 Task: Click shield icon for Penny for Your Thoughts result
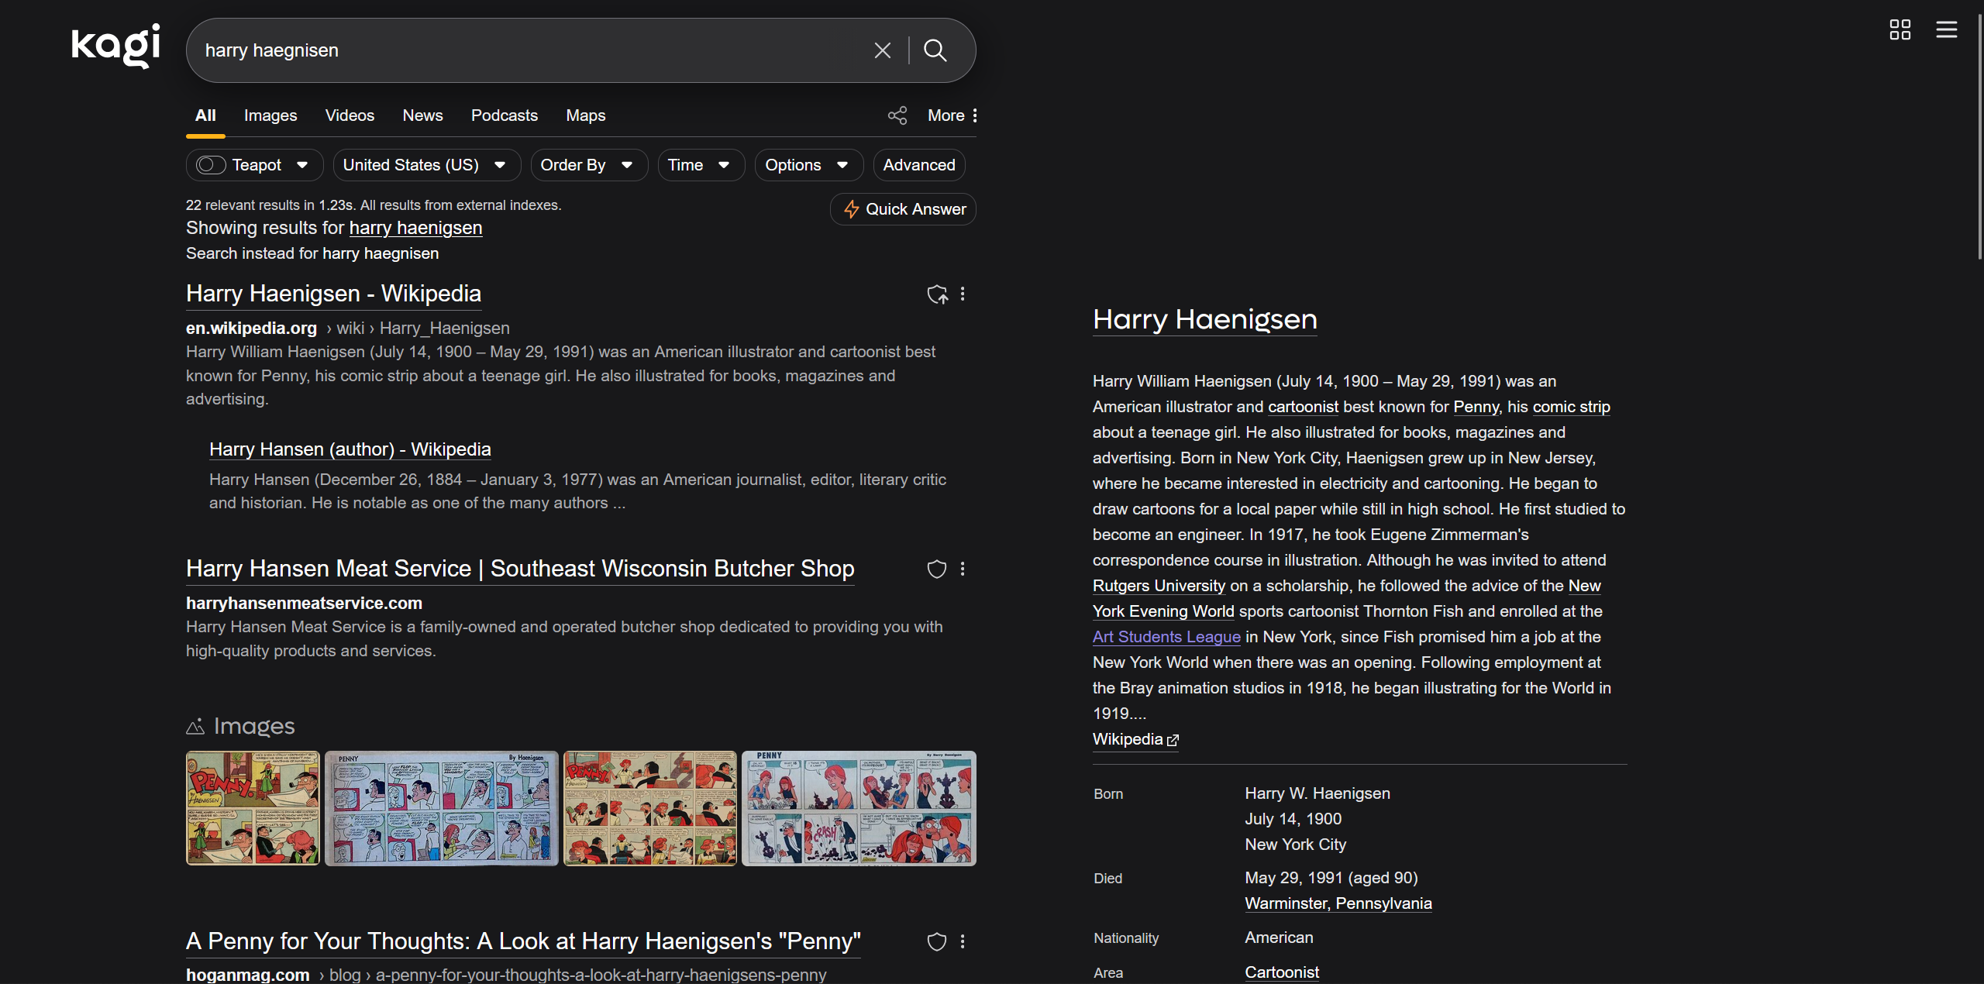click(x=937, y=941)
